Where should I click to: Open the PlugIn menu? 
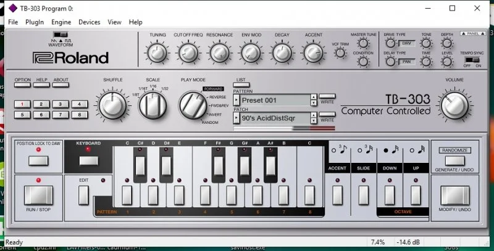tap(35, 22)
